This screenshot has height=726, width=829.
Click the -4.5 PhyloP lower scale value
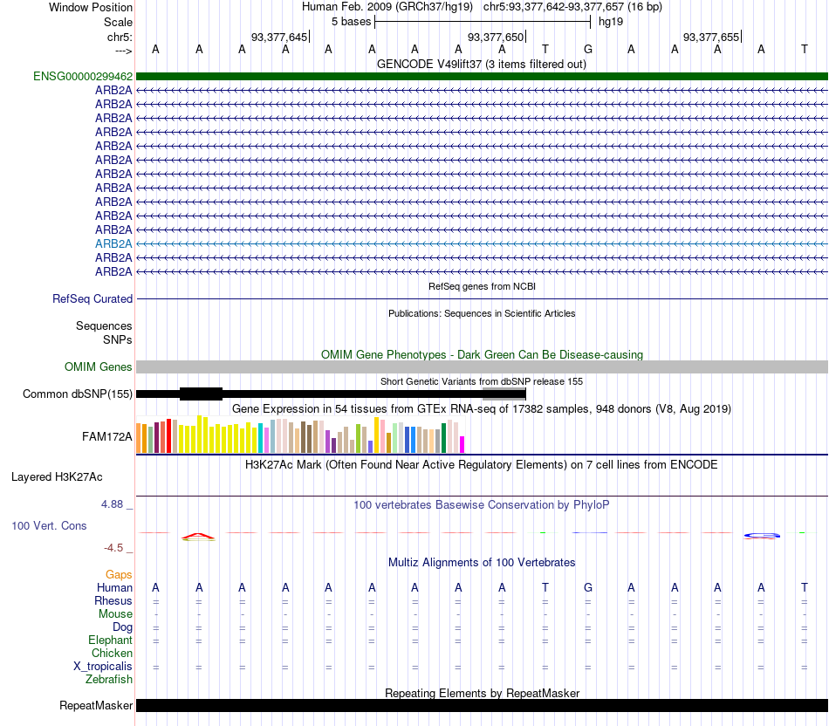point(113,548)
